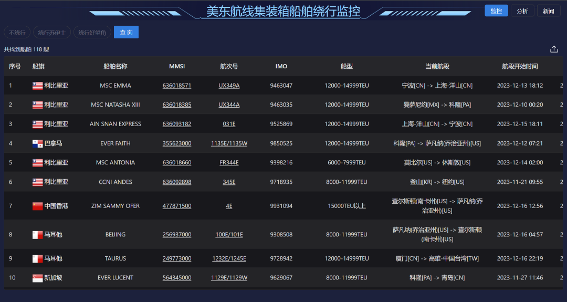The image size is (567, 302).
Task: Open voyage number link 345E
Action: (229, 182)
